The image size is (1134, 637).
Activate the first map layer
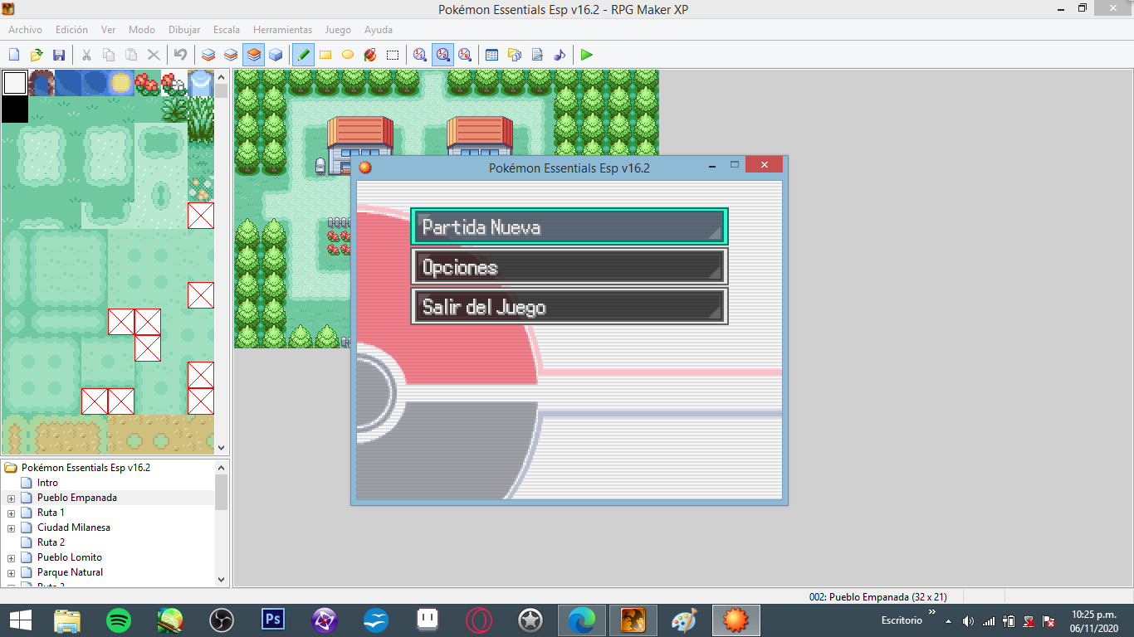[x=208, y=55]
